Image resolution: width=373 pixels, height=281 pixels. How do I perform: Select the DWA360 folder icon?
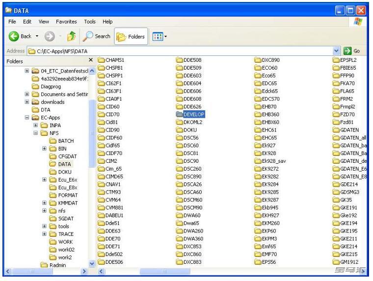click(180, 238)
